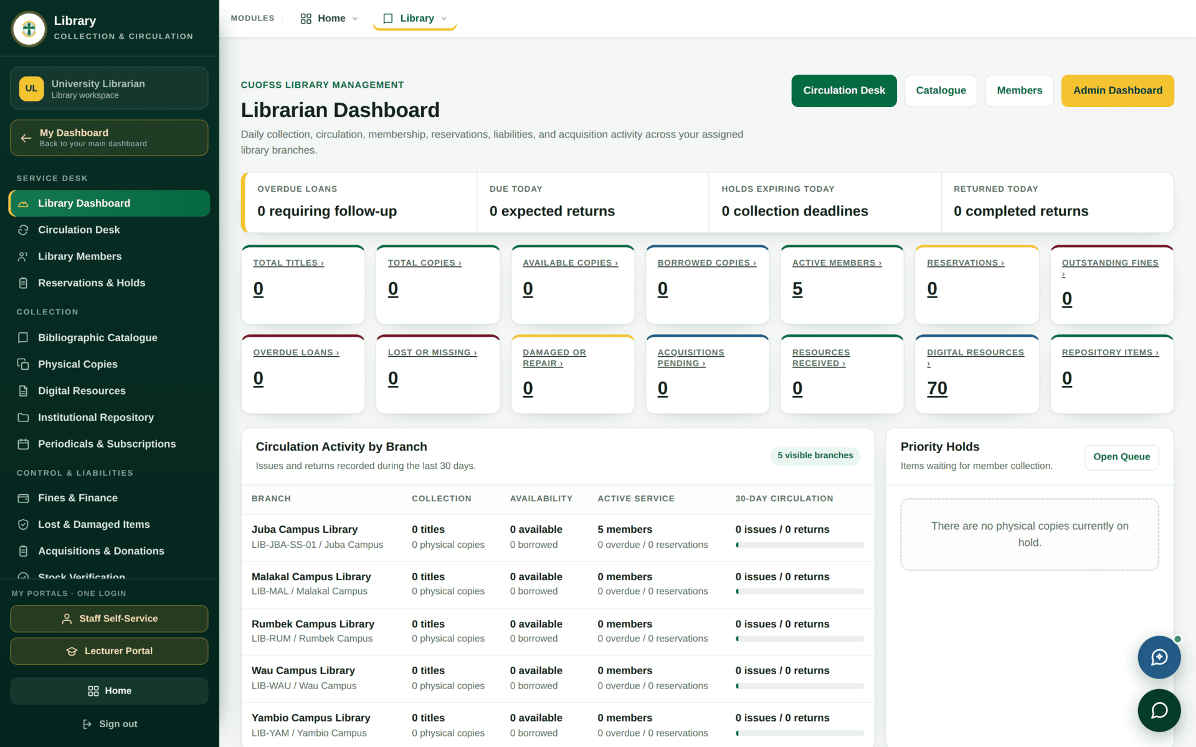
Task: Click the Fines & Finance card icon
Action: [x=23, y=498]
